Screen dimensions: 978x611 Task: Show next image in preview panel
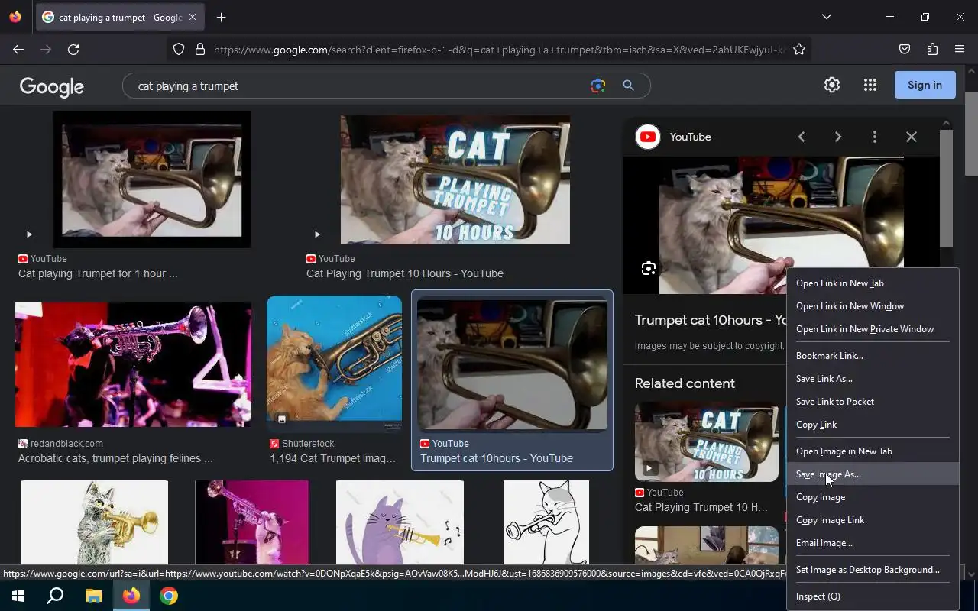pos(838,137)
